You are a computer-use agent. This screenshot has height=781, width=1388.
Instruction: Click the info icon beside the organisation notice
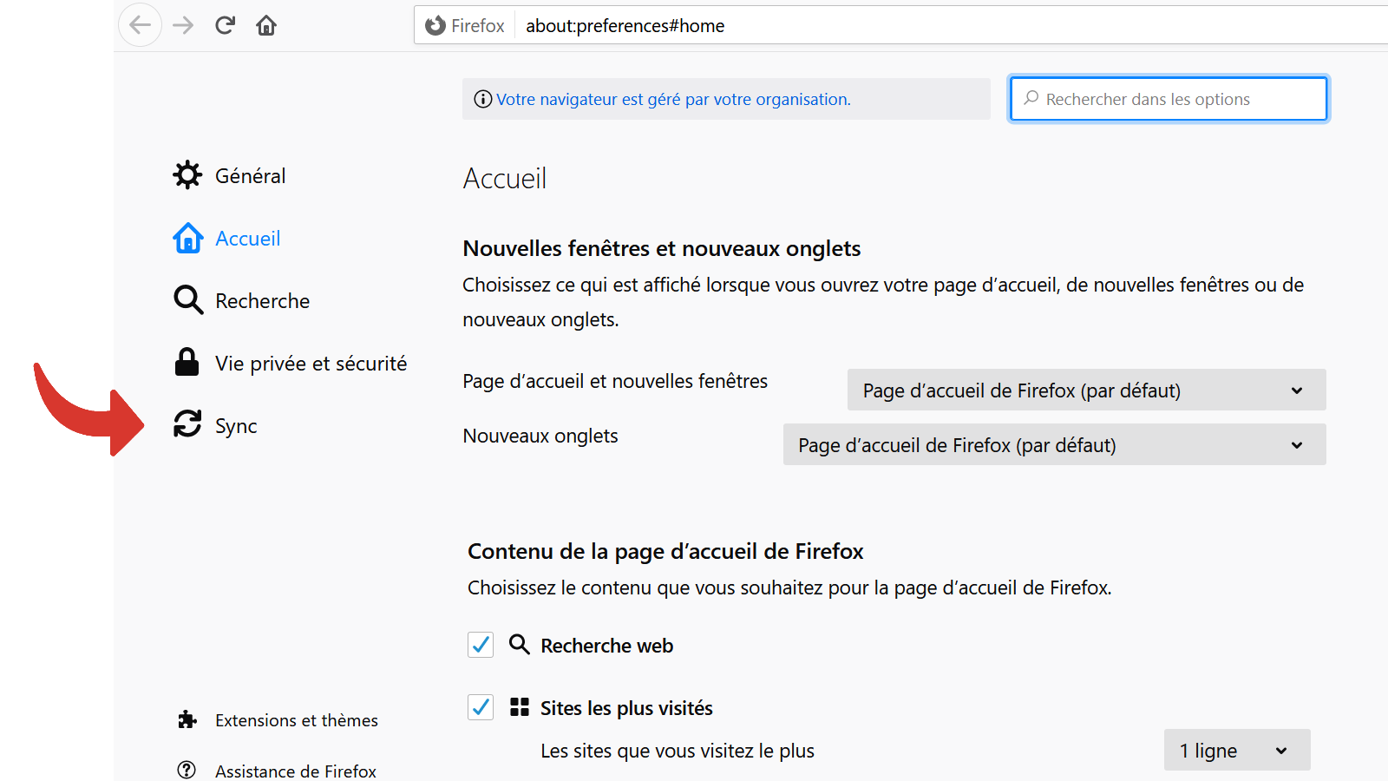coord(482,99)
